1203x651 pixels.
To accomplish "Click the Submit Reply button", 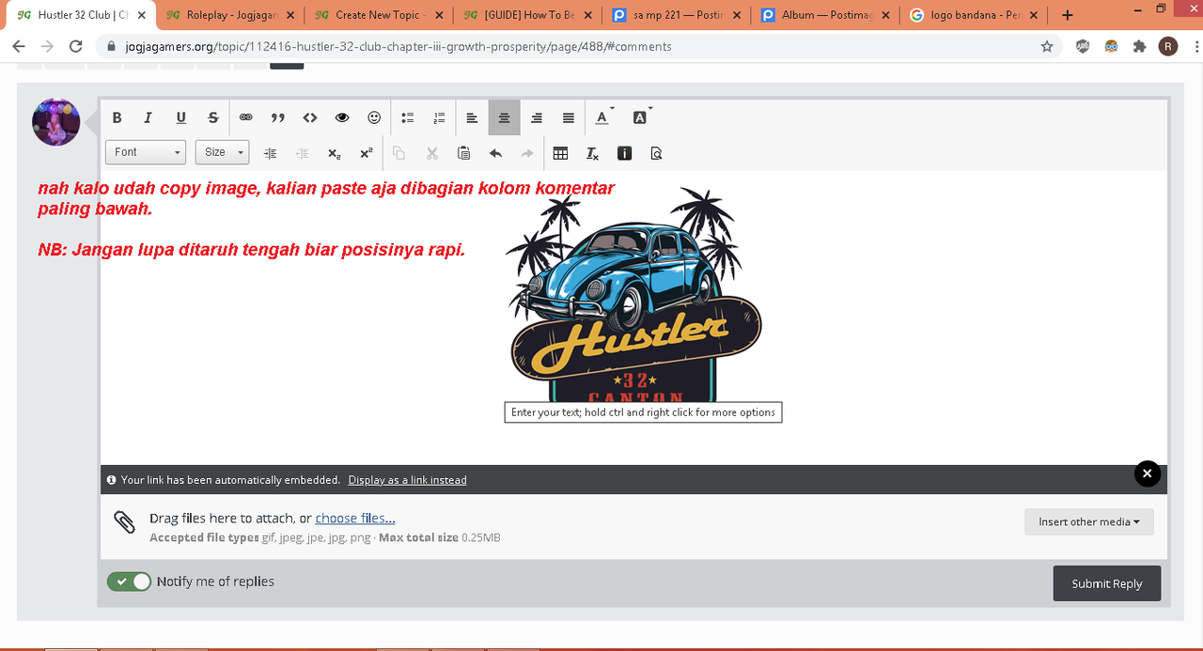I will coord(1107,583).
